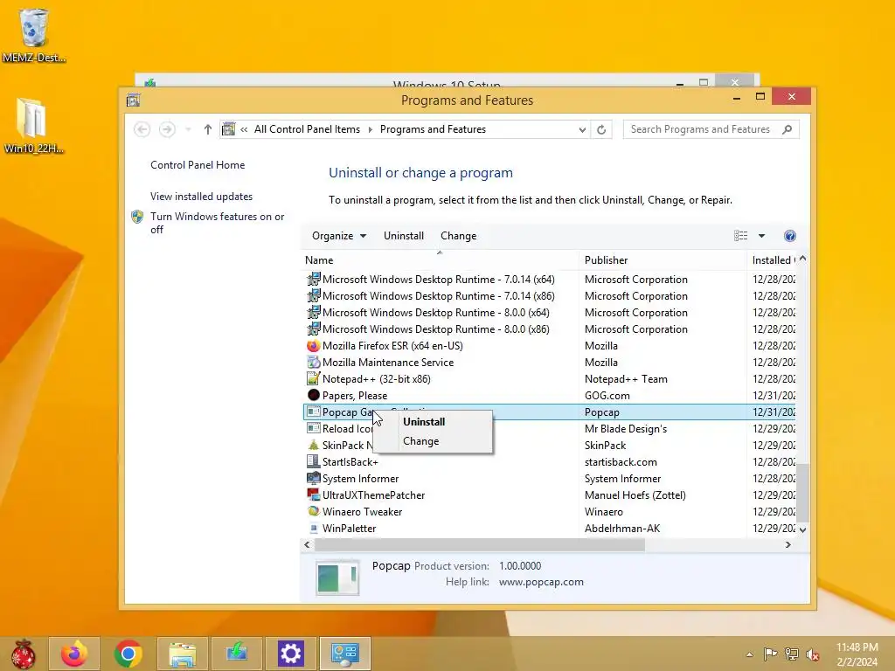Viewport: 895px width, 671px height.
Task: Click the muted volume tray icon
Action: click(x=813, y=654)
